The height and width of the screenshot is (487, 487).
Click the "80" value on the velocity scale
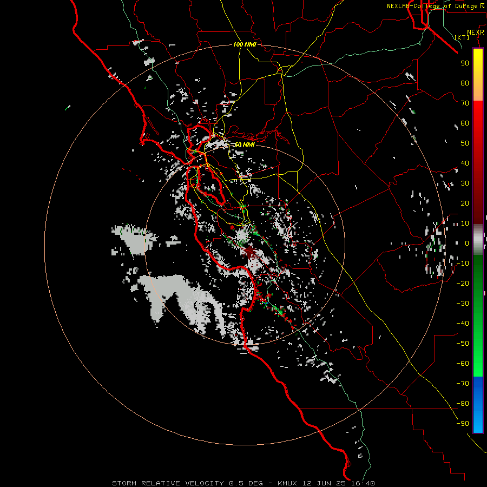coord(465,83)
